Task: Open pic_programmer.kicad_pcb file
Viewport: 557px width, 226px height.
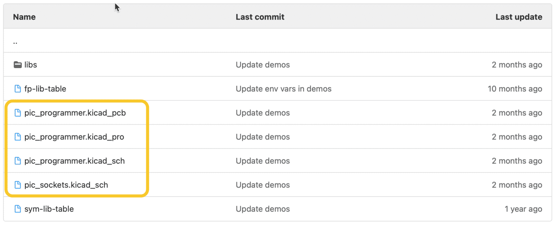Action: 75,113
